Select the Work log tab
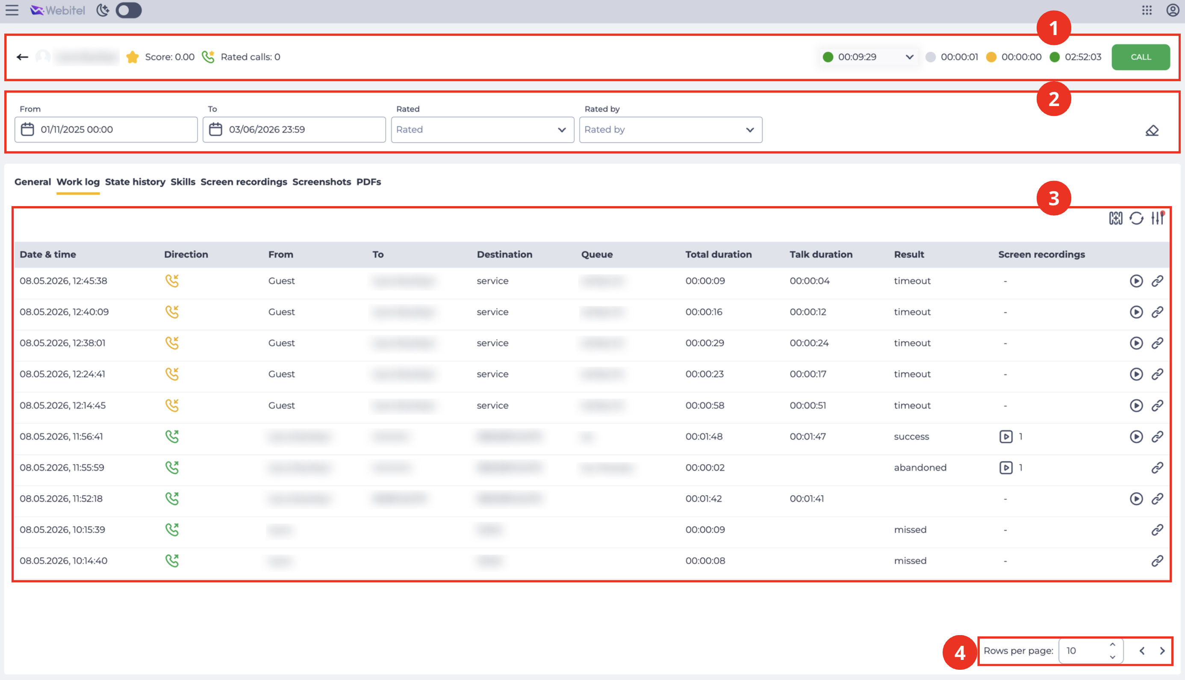The image size is (1185, 680). click(78, 182)
